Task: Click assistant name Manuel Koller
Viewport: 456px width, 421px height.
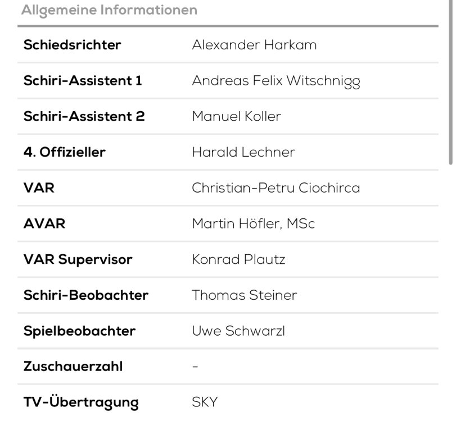Action: click(x=236, y=116)
